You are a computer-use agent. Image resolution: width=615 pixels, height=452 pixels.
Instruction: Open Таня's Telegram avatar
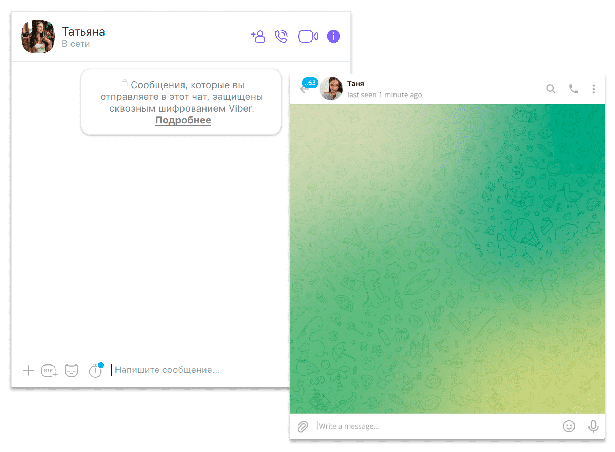[331, 89]
